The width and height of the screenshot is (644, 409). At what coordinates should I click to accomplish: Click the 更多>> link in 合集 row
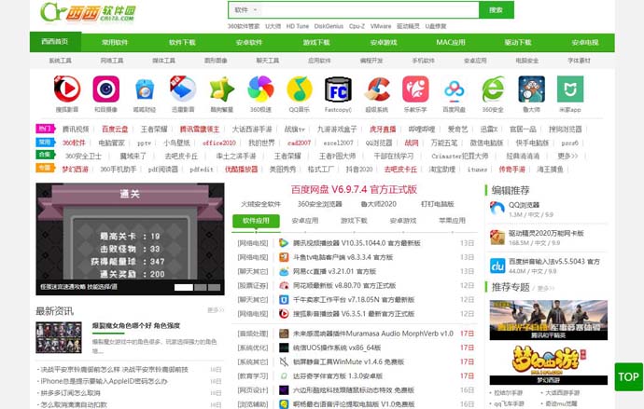coord(567,157)
